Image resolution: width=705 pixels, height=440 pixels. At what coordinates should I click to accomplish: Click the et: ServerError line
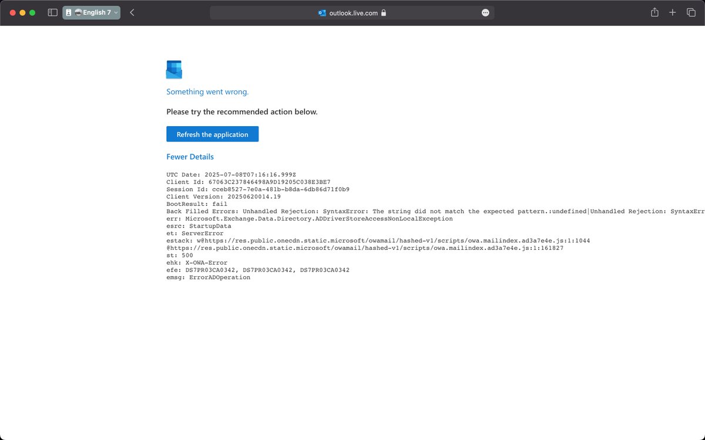(194, 233)
